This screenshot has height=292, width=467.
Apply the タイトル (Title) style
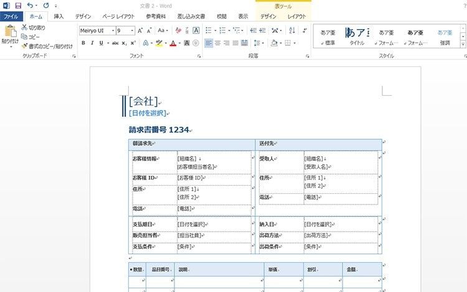(x=357, y=36)
